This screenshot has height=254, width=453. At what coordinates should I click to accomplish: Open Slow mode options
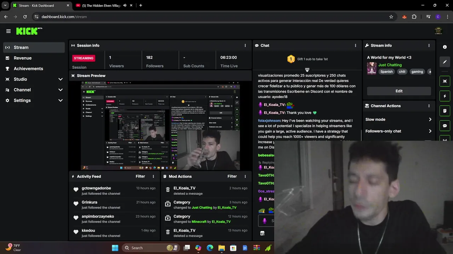coord(399,120)
